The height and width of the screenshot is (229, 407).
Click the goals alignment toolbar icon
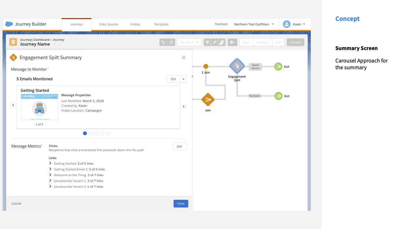point(207,42)
